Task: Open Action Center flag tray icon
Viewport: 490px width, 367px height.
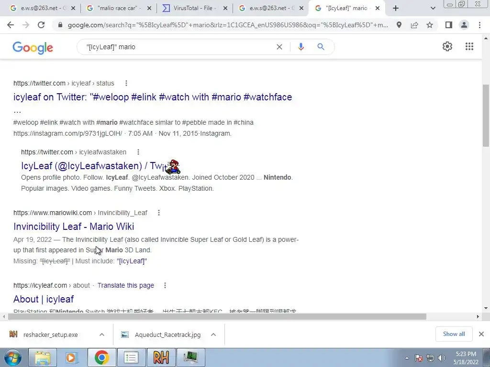Action: pos(418,358)
